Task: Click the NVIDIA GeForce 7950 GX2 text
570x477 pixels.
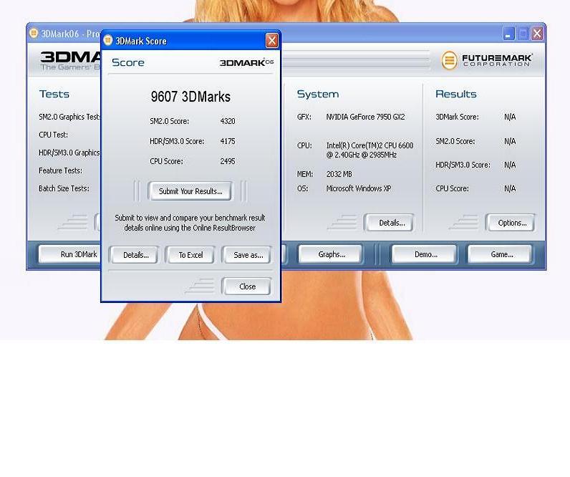Action: (x=365, y=117)
